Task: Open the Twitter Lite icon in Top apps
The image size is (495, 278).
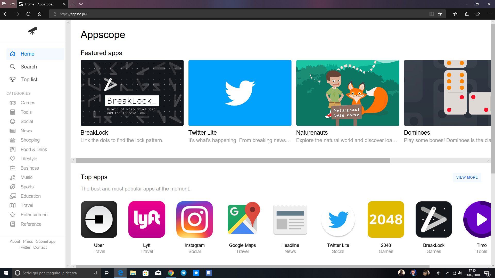Action: click(338, 219)
